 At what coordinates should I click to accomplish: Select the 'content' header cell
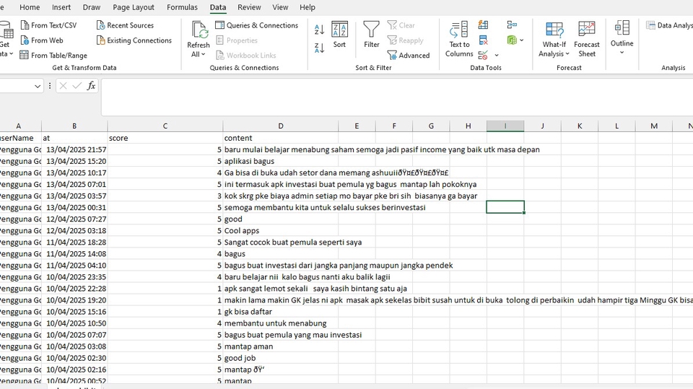281,138
